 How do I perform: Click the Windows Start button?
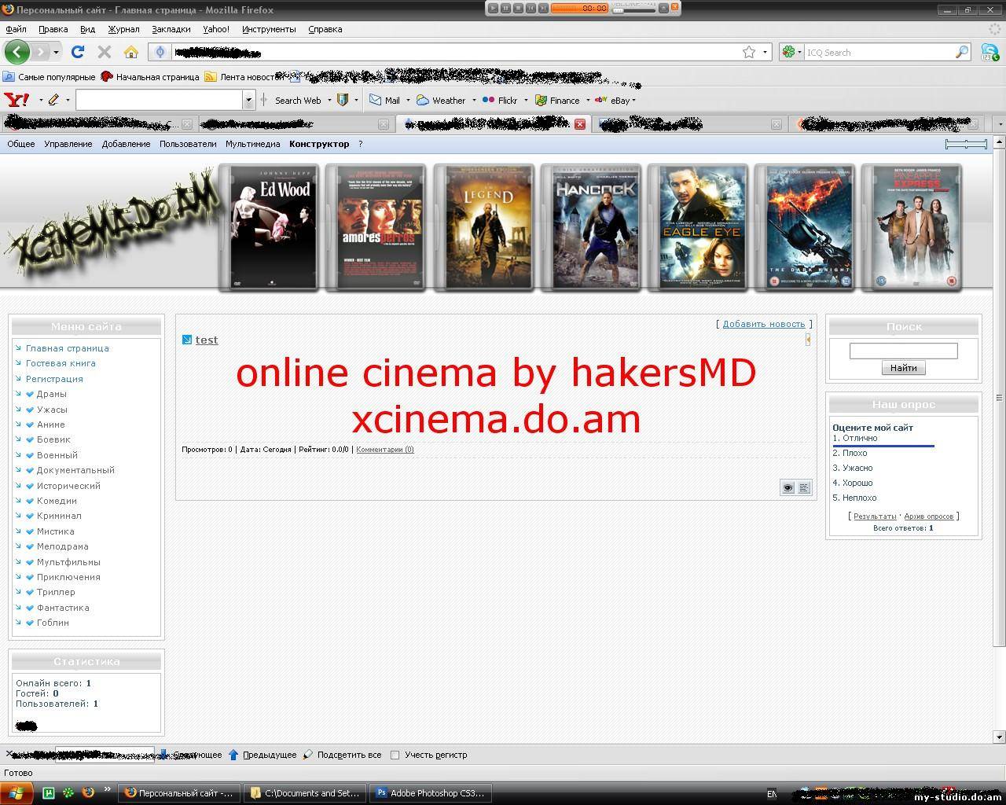pyautogui.click(x=17, y=792)
